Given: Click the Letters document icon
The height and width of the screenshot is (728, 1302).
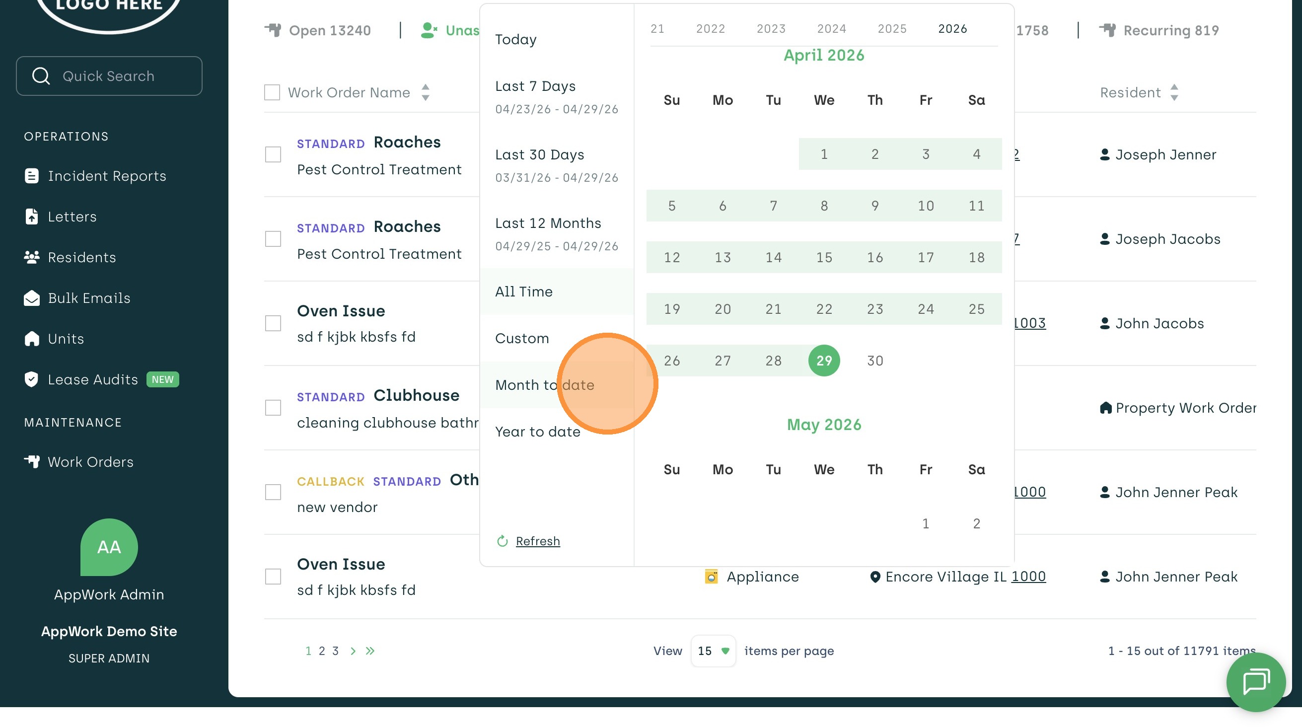Looking at the screenshot, I should click(31, 217).
